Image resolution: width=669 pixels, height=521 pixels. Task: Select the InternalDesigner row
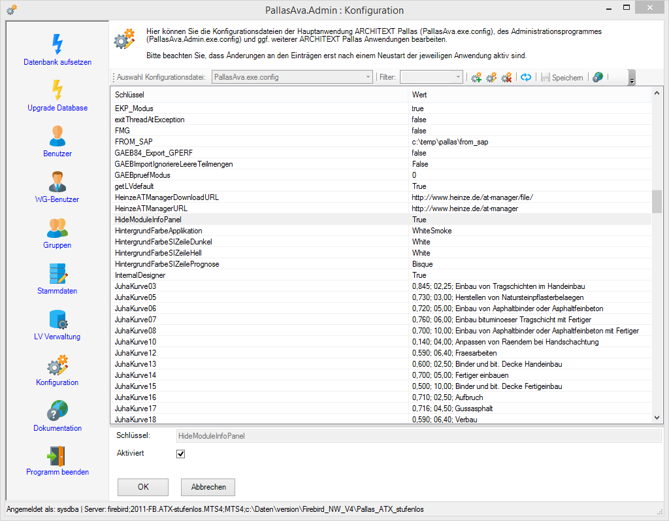[x=381, y=275]
